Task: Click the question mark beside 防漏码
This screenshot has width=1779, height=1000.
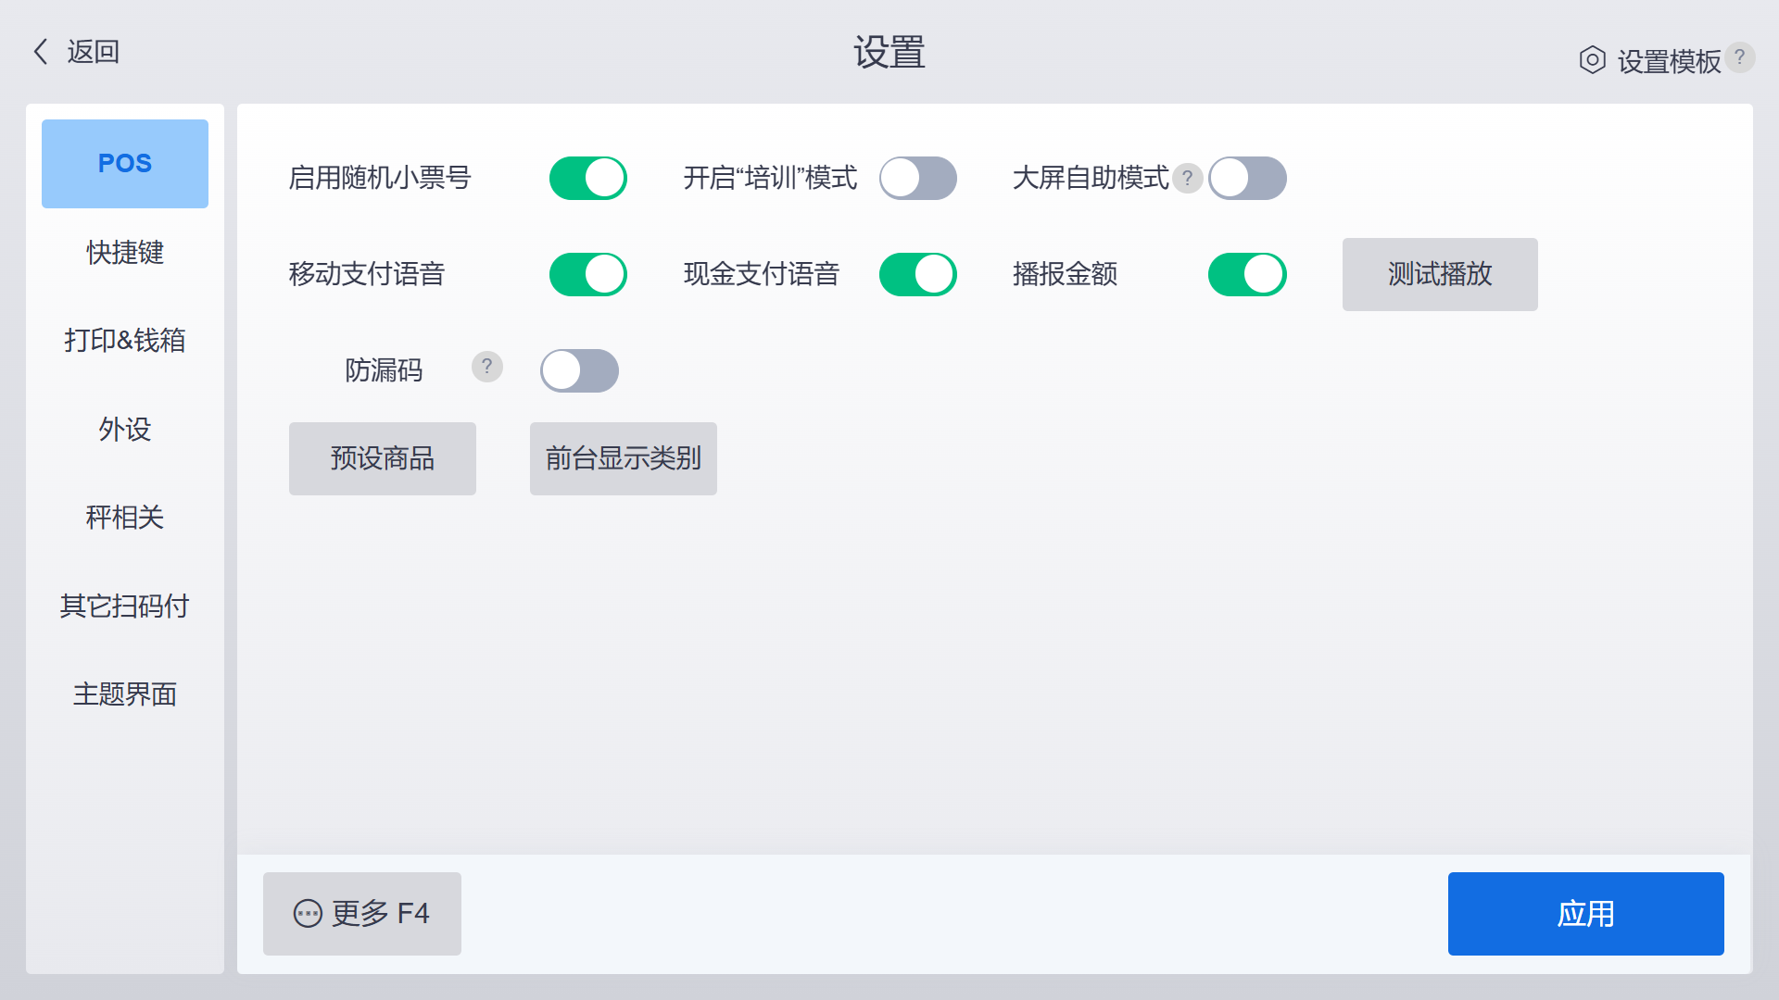Action: (x=486, y=367)
